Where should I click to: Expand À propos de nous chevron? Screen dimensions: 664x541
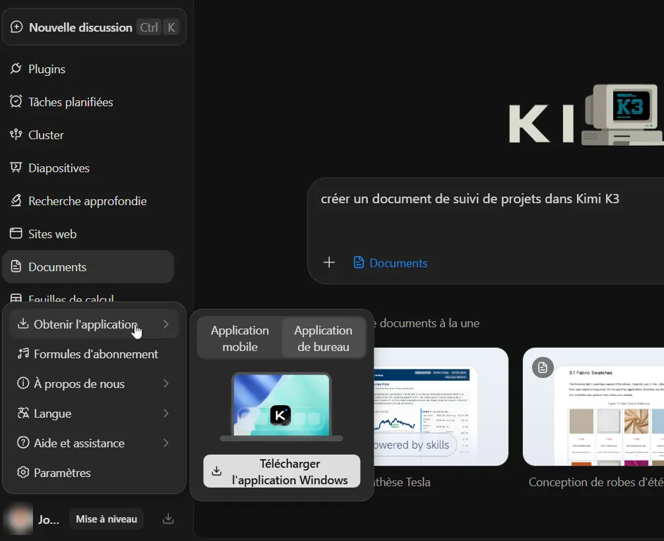[166, 383]
